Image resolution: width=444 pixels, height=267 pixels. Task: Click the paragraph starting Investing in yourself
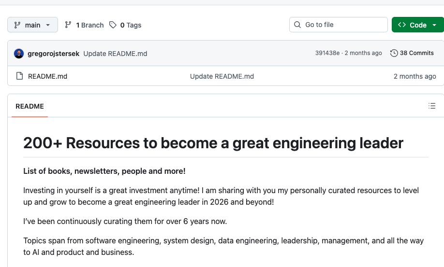pyautogui.click(x=221, y=196)
